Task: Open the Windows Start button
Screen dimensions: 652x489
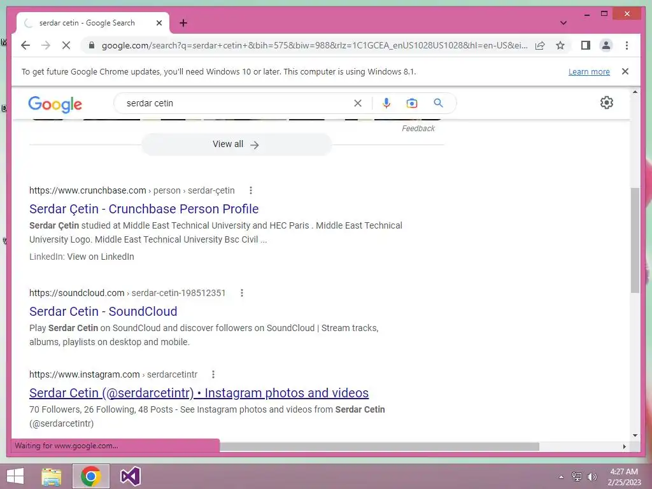Action: [x=15, y=476]
